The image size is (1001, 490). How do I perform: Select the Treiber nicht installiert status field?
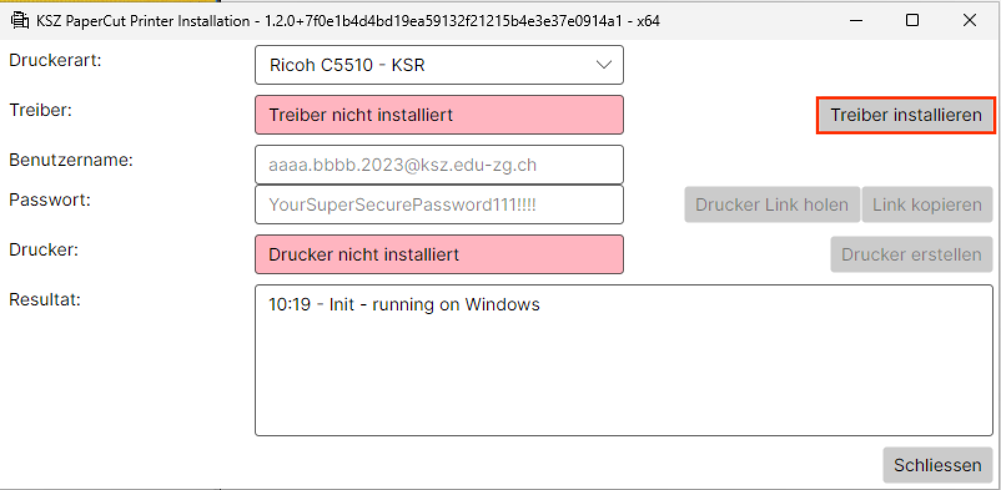[x=439, y=115]
